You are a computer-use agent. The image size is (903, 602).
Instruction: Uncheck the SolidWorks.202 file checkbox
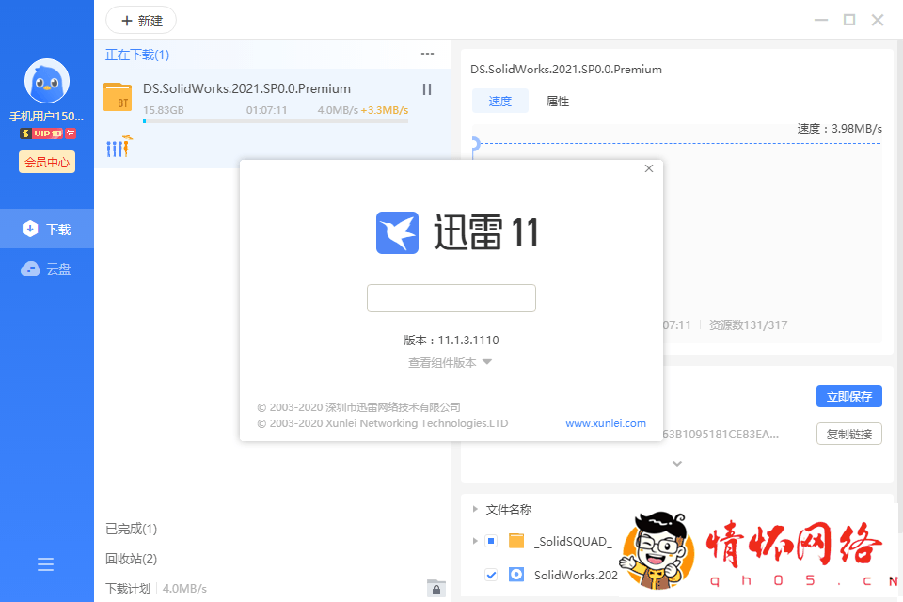(491, 575)
